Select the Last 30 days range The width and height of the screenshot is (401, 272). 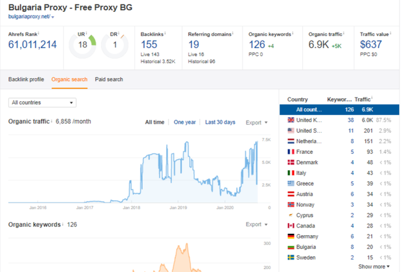point(220,122)
